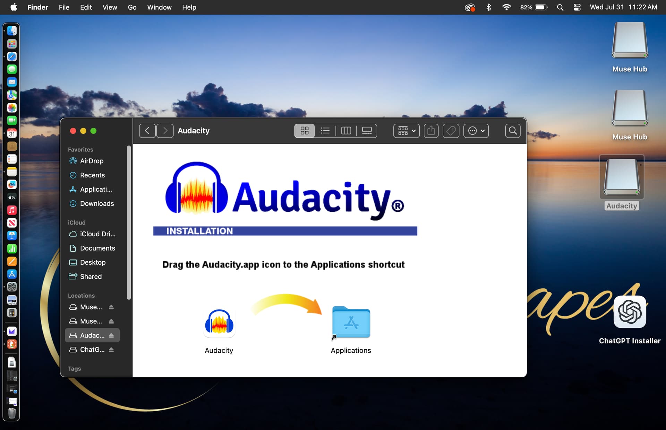
Task: Open the View menu
Action: tap(110, 7)
